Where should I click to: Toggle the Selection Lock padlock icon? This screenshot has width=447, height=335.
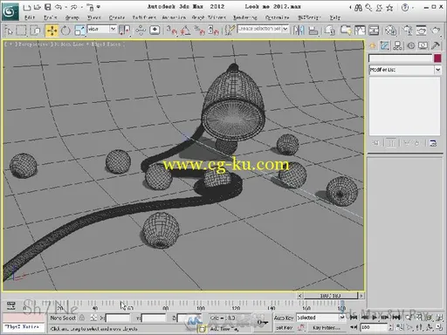click(82, 318)
